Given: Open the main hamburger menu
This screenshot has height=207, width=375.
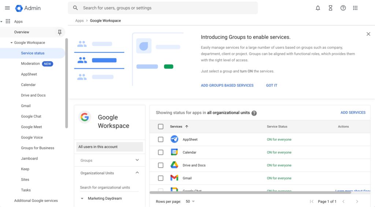Looking at the screenshot, I should coord(7,8).
